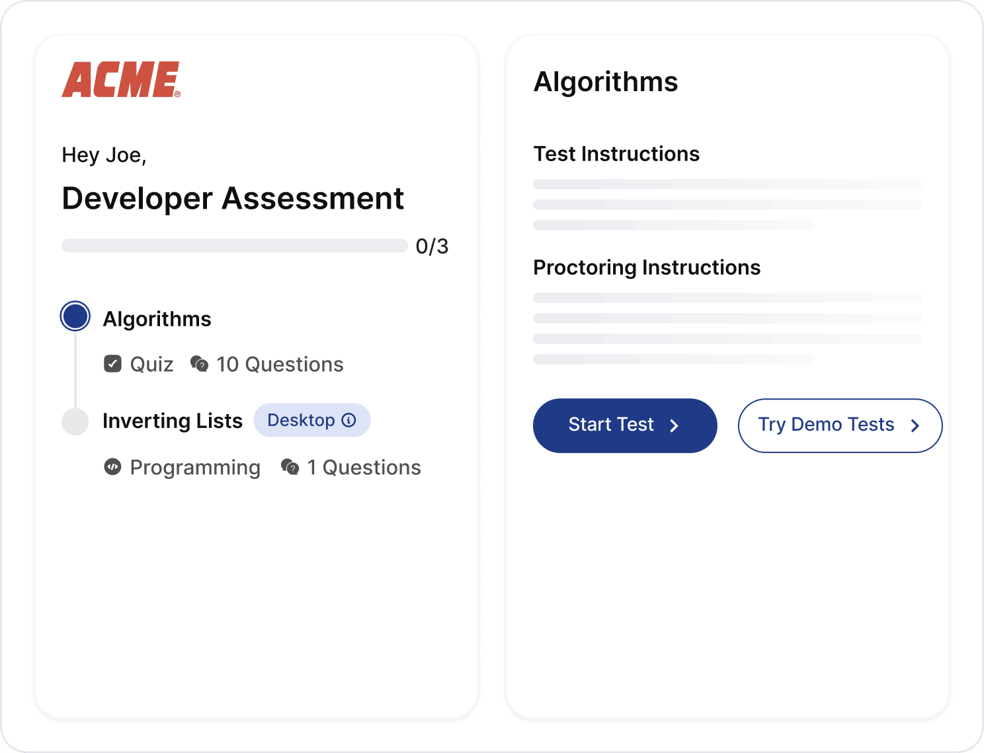Click the Programming code icon
This screenshot has width=984, height=753.
(113, 467)
